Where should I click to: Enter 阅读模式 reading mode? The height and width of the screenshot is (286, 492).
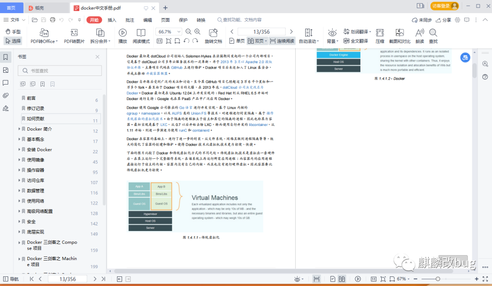click(141, 36)
